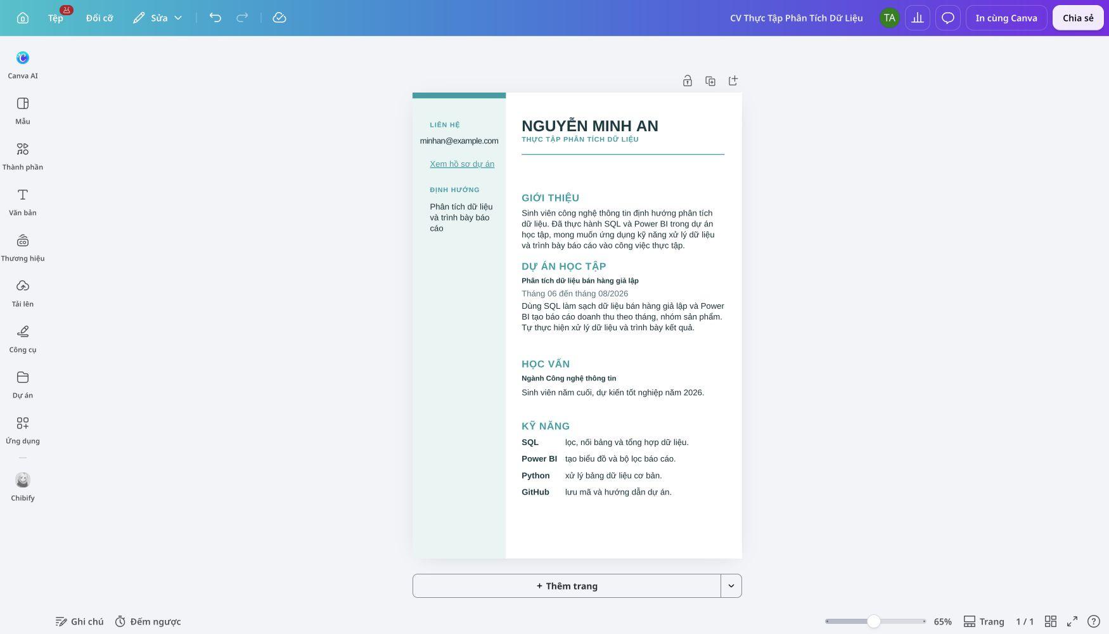The image size is (1109, 634).
Task: Open the Dự án projects panel
Action: 23,385
